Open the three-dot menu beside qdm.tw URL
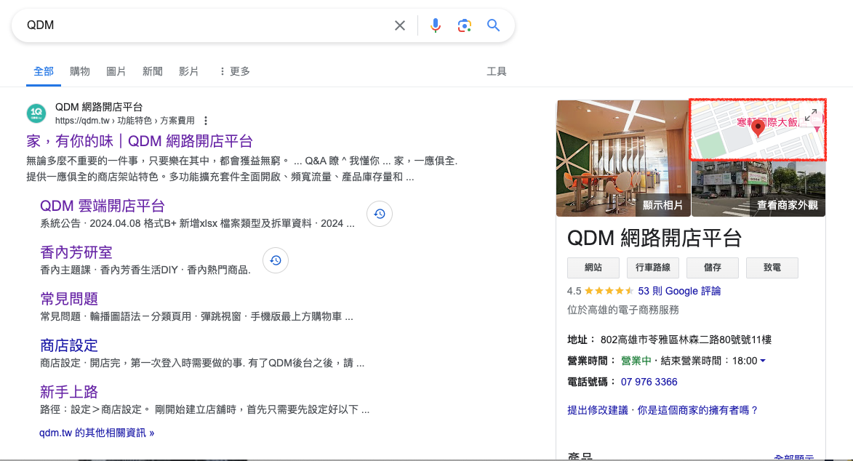853x461 pixels. click(206, 121)
